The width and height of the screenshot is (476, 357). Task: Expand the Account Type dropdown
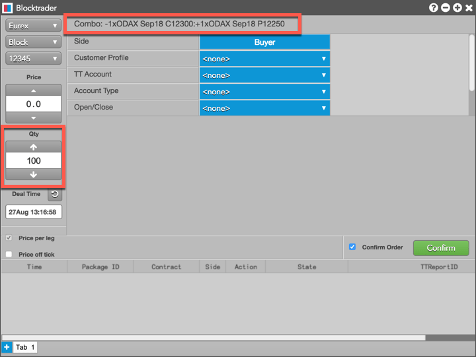(264, 92)
